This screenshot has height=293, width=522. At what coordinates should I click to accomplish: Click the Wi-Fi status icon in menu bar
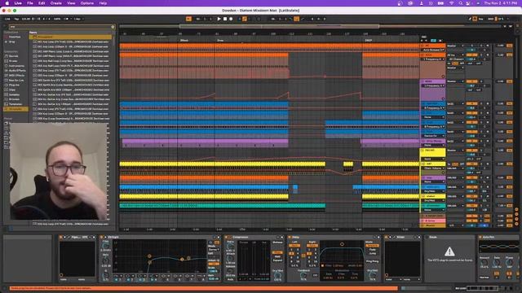click(451, 3)
